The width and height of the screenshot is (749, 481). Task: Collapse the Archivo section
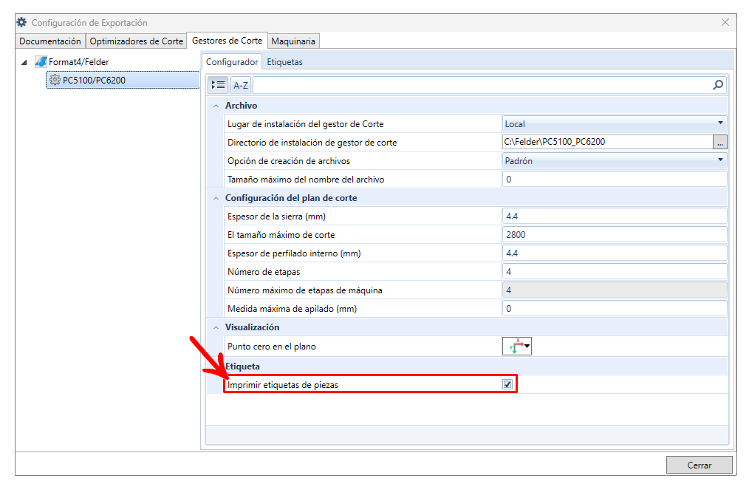[x=216, y=106]
